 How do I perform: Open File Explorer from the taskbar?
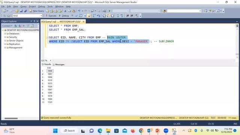[x=108, y=131]
